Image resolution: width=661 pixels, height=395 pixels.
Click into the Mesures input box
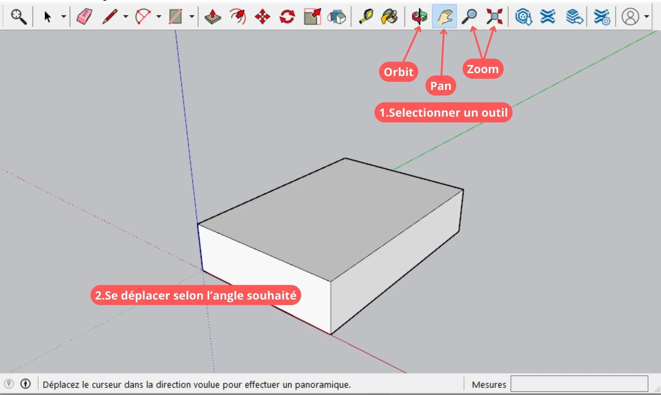point(579,384)
